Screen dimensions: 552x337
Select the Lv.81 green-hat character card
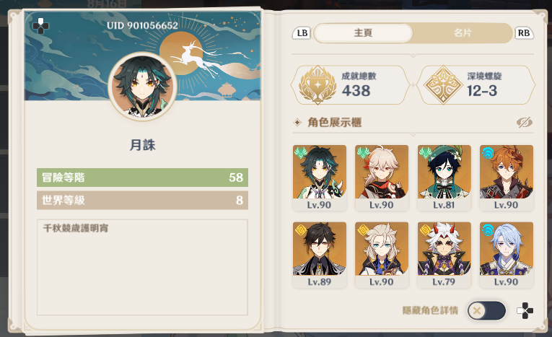click(x=444, y=178)
